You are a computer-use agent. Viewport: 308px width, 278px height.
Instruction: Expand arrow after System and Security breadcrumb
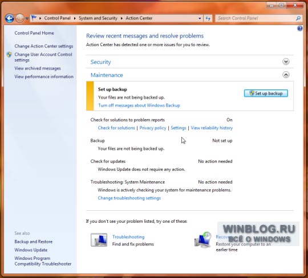pyautogui.click(x=121, y=18)
